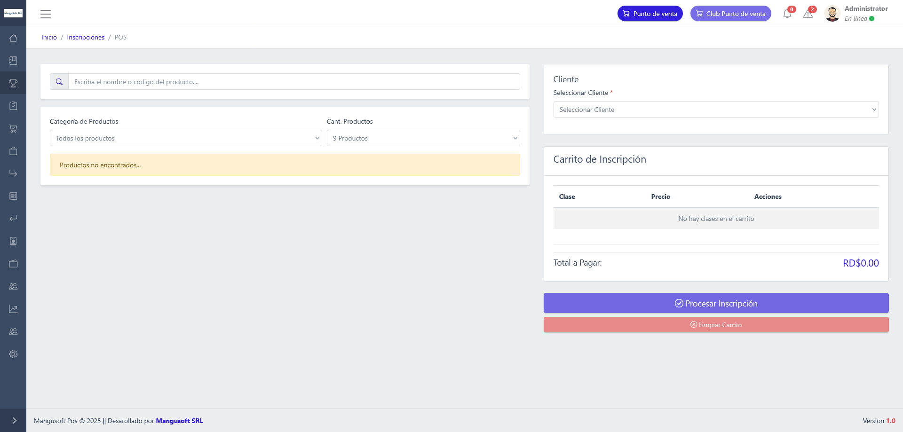Focus the product search input field
Screen dimensions: 903x432
(x=294, y=82)
